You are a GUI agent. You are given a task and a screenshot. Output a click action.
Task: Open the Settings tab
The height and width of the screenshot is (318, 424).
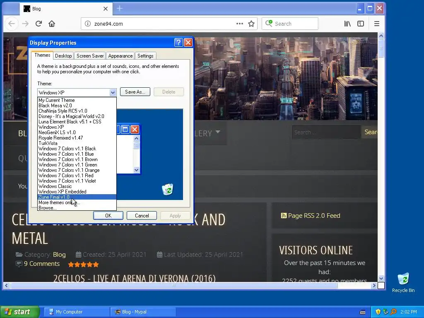[x=145, y=56]
